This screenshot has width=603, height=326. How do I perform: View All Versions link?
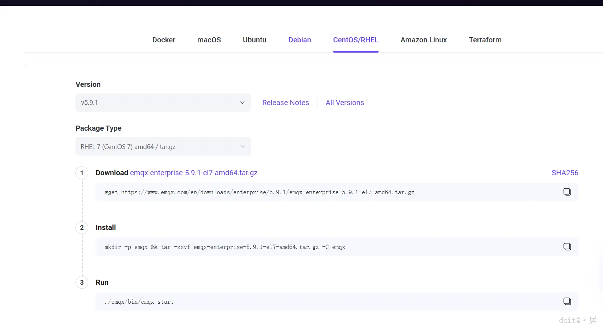point(345,103)
